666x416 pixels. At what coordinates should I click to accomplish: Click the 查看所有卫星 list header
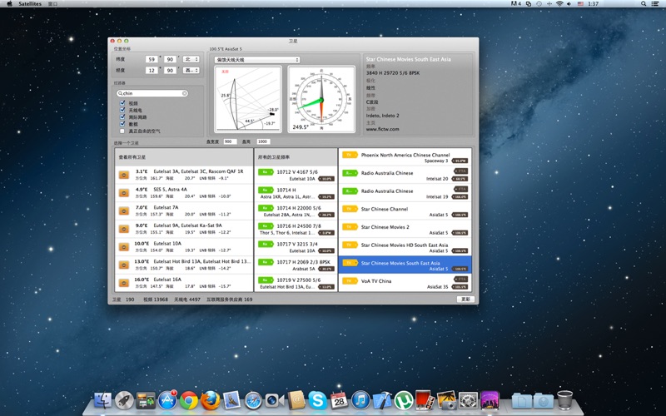click(184, 157)
